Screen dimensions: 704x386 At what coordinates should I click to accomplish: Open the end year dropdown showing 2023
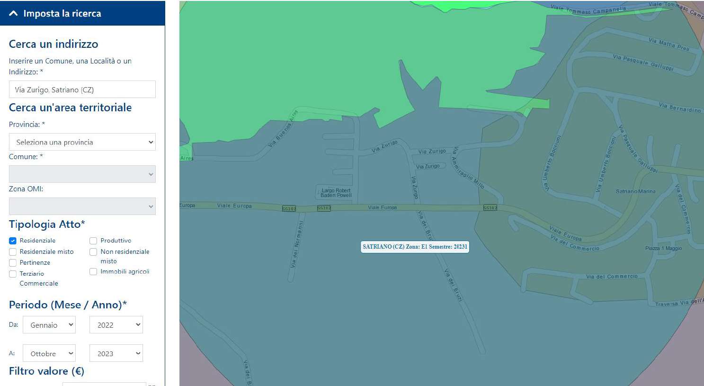116,353
